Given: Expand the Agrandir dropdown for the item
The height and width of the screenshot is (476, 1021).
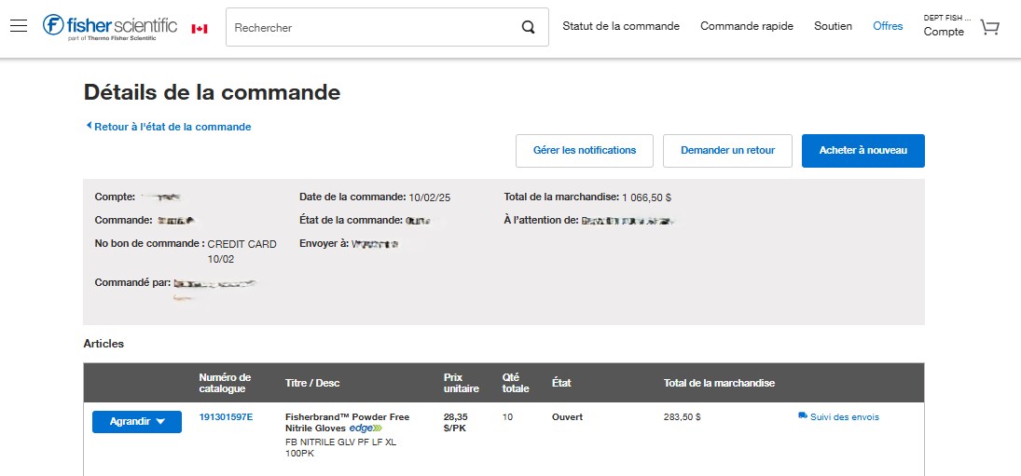Looking at the screenshot, I should click(137, 421).
